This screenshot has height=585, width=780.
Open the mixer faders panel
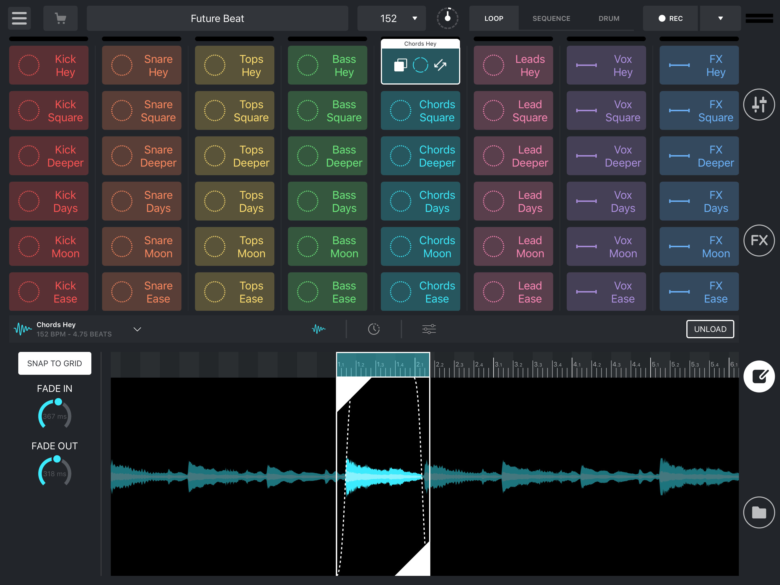pos(759,105)
